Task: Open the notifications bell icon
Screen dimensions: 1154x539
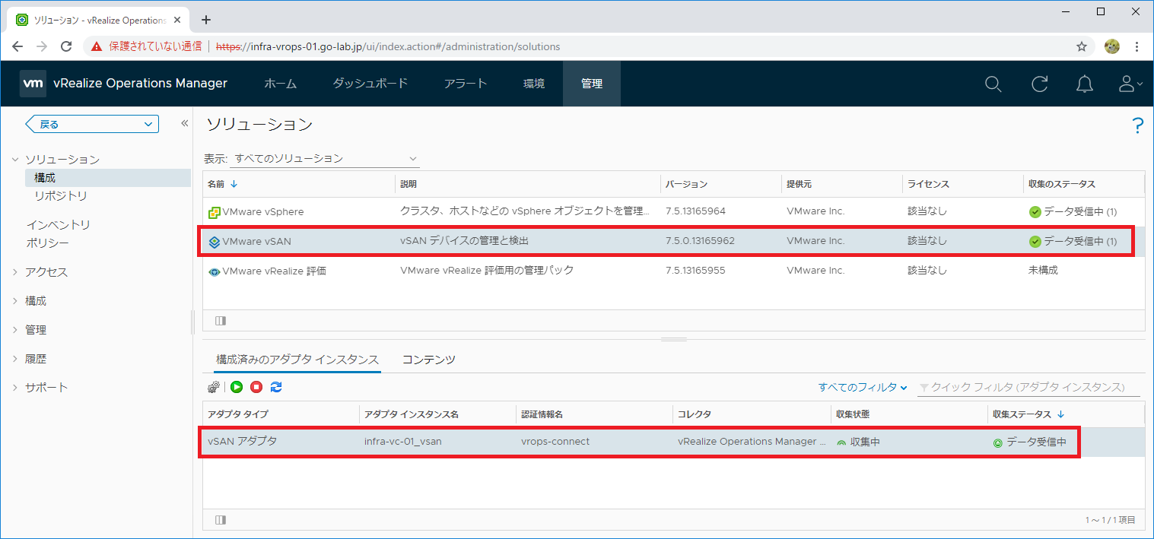Action: [1085, 84]
